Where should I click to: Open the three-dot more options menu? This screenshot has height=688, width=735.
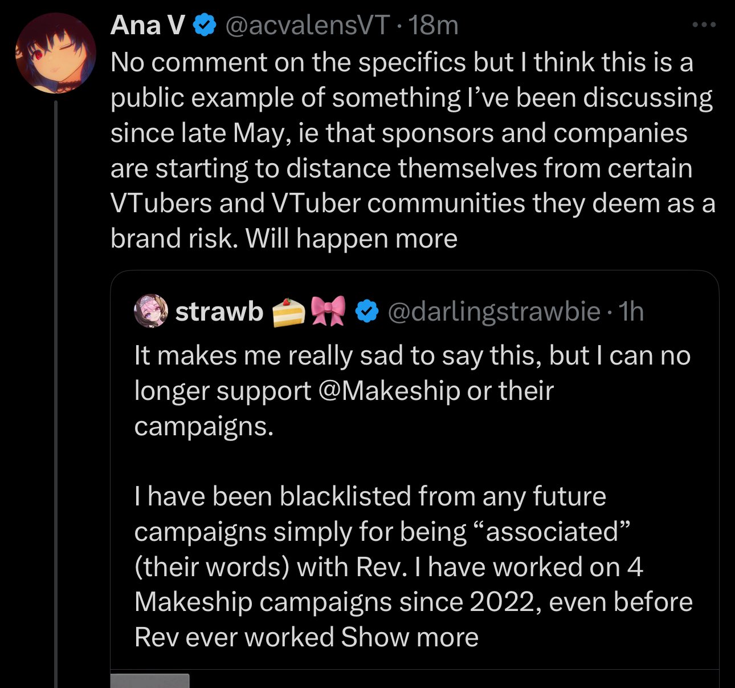704,25
